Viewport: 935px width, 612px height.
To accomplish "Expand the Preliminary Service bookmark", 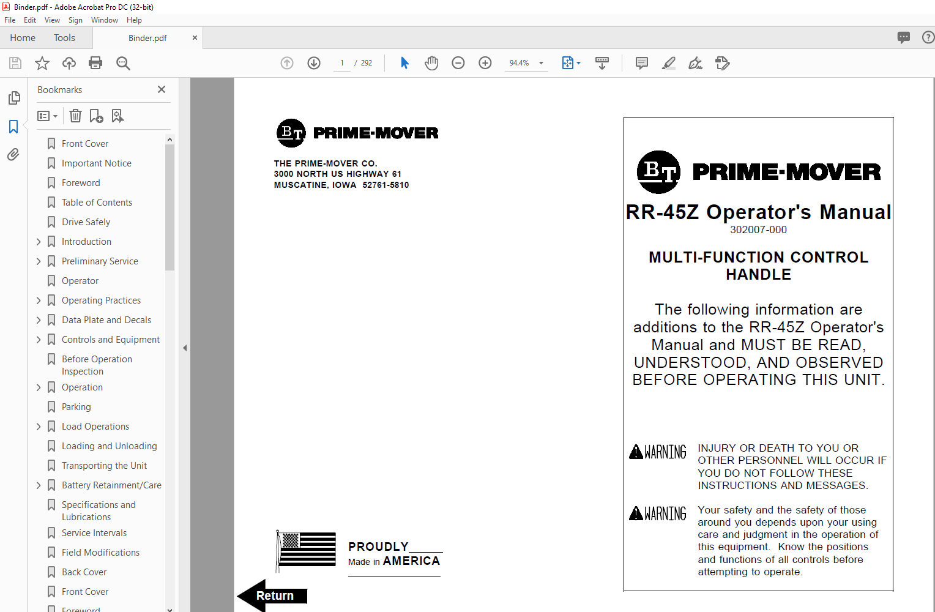I will (39, 261).
